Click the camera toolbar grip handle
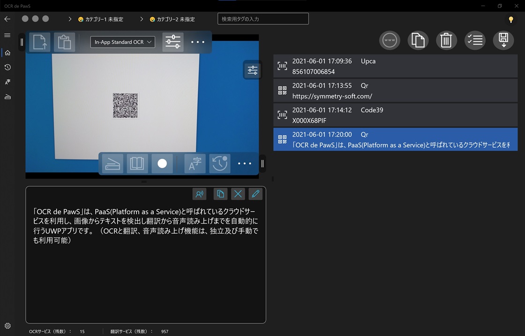This screenshot has height=336, width=525. pos(262,164)
